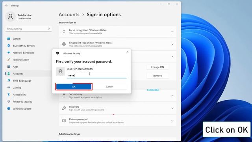Viewport: 252px width, 142px height.
Task: Expand Facial recognition chevron
Action: coord(172,32)
